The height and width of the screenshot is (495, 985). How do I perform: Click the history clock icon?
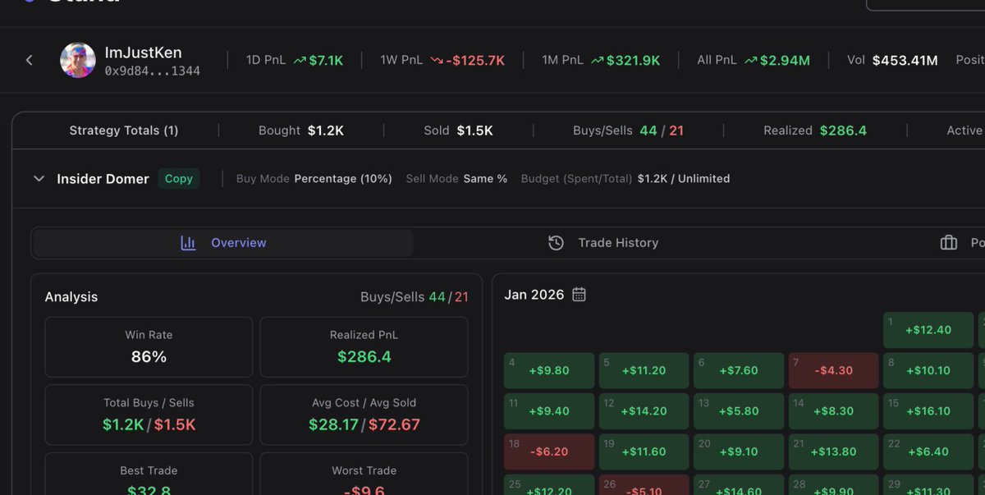[x=556, y=242]
